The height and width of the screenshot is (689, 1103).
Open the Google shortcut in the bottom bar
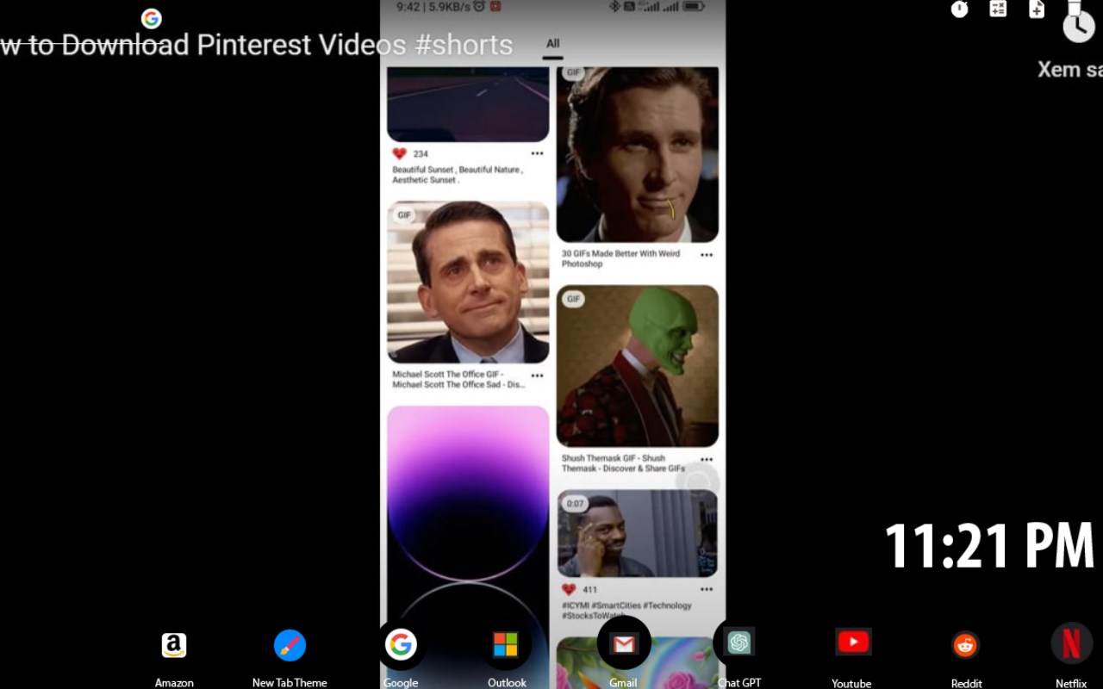coord(401,644)
